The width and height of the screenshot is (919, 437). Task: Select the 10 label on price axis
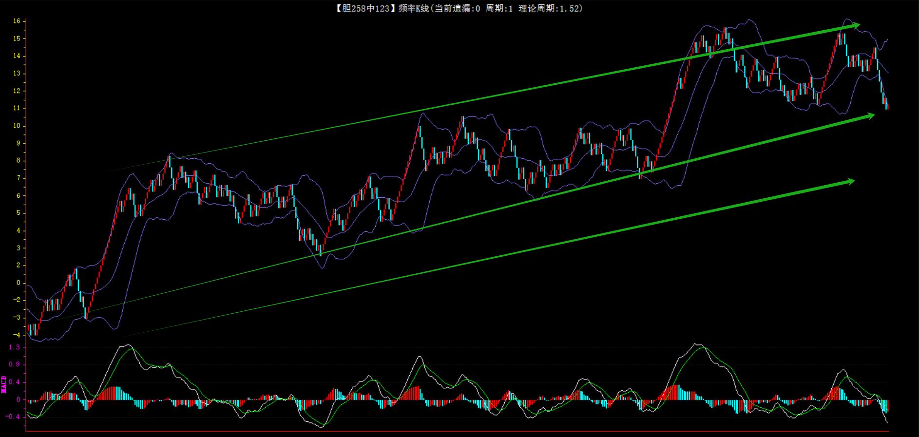pyautogui.click(x=17, y=126)
